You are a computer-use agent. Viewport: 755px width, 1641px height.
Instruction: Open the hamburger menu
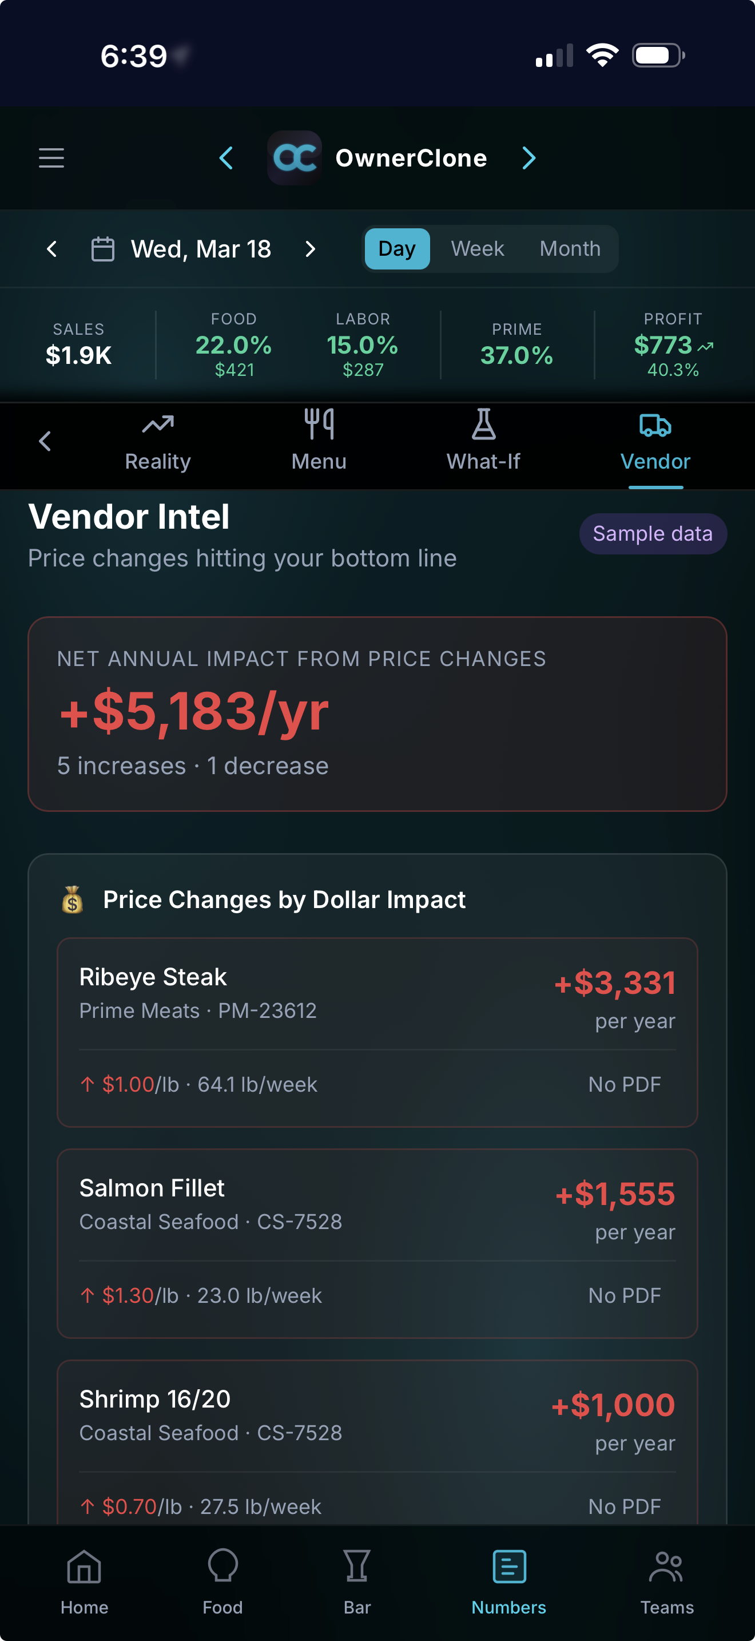pyautogui.click(x=51, y=158)
